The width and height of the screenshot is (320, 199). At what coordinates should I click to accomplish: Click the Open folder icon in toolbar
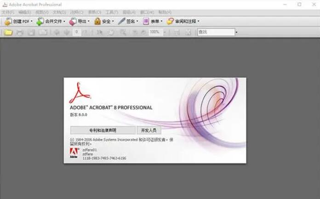[8, 32]
